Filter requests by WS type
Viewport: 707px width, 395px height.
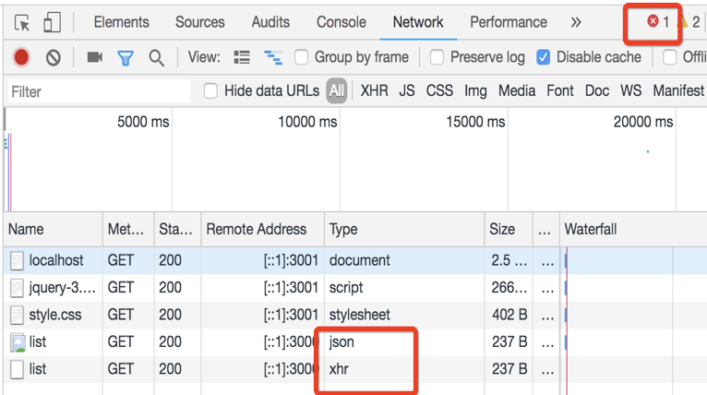(630, 90)
